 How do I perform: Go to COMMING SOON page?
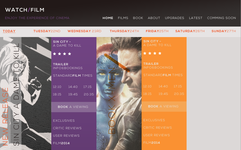pos(221,18)
